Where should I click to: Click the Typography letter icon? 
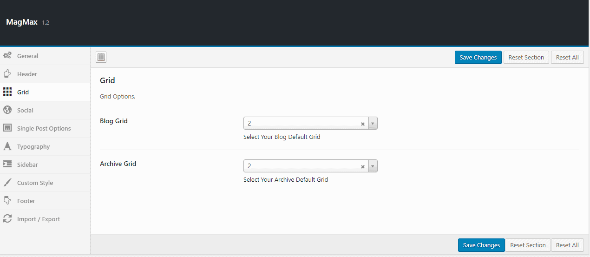click(x=7, y=146)
